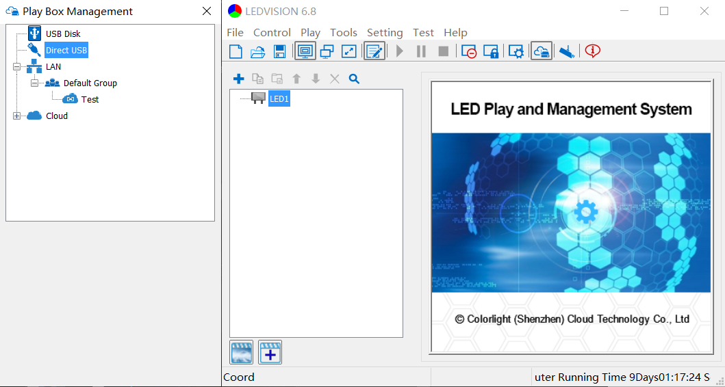Open the Control menu
The height and width of the screenshot is (387, 725).
pos(272,33)
